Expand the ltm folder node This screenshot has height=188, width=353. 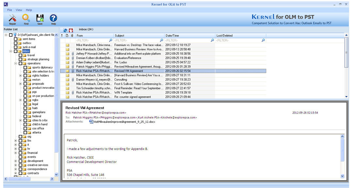[x=16, y=140]
